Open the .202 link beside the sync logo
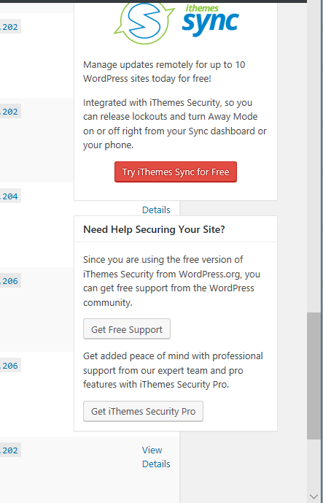Viewport: 323px width, 503px height. coord(9,27)
